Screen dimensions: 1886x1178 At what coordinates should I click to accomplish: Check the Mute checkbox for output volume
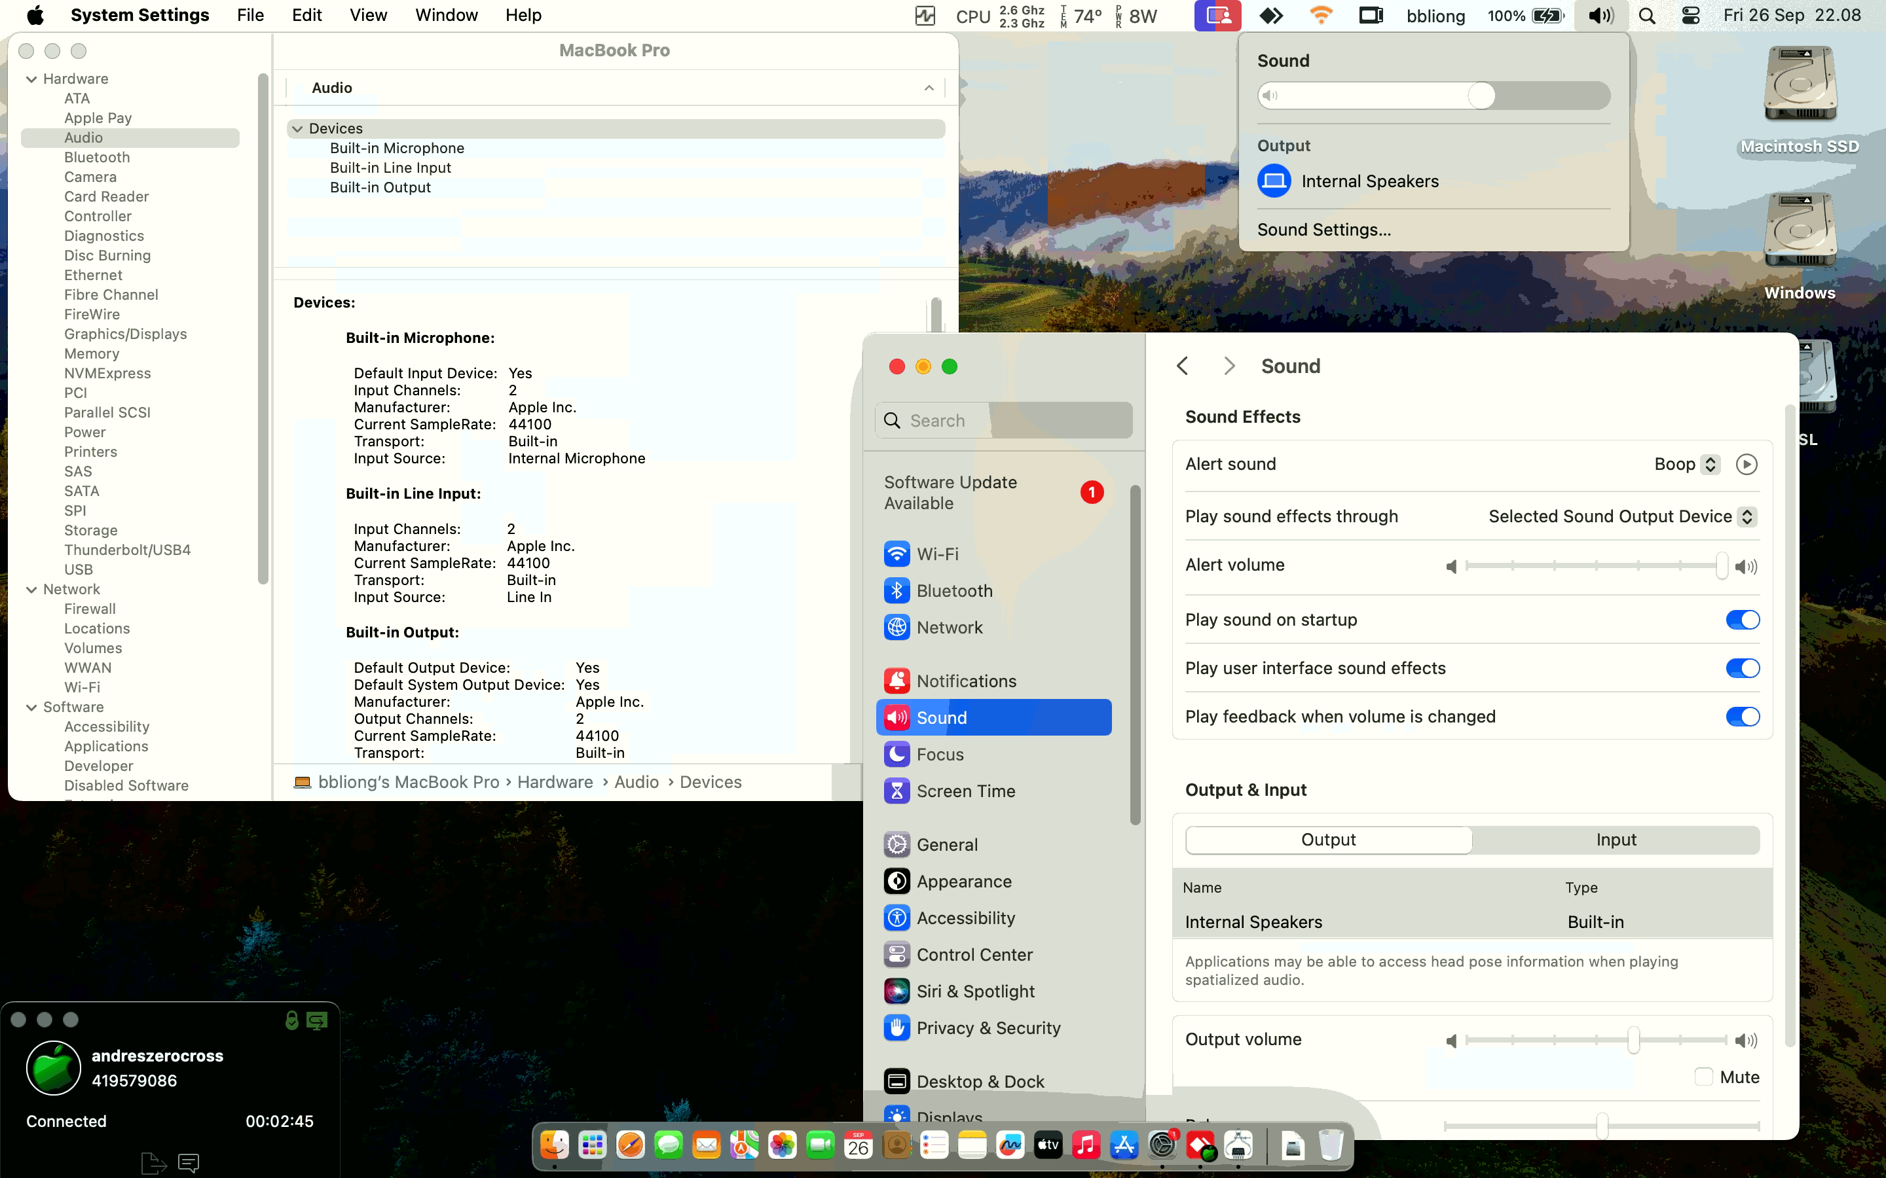(x=1704, y=1077)
